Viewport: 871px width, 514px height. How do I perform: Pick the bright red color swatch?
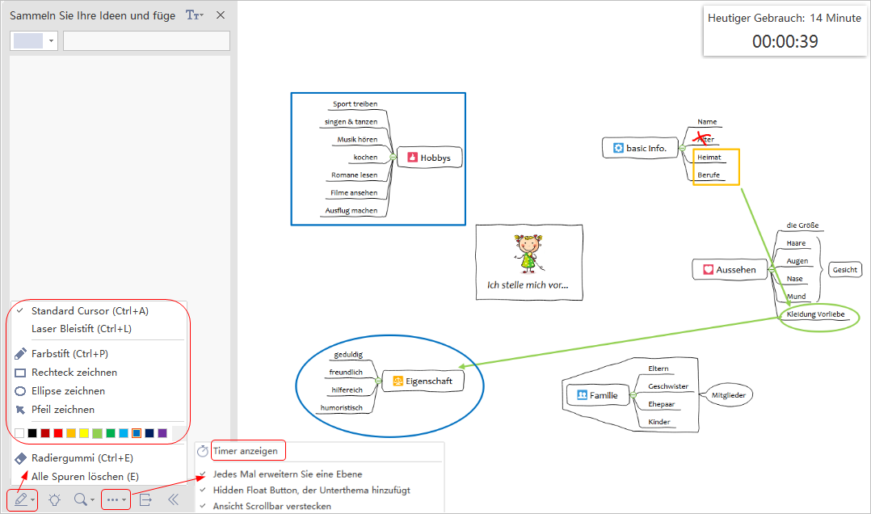coord(58,433)
